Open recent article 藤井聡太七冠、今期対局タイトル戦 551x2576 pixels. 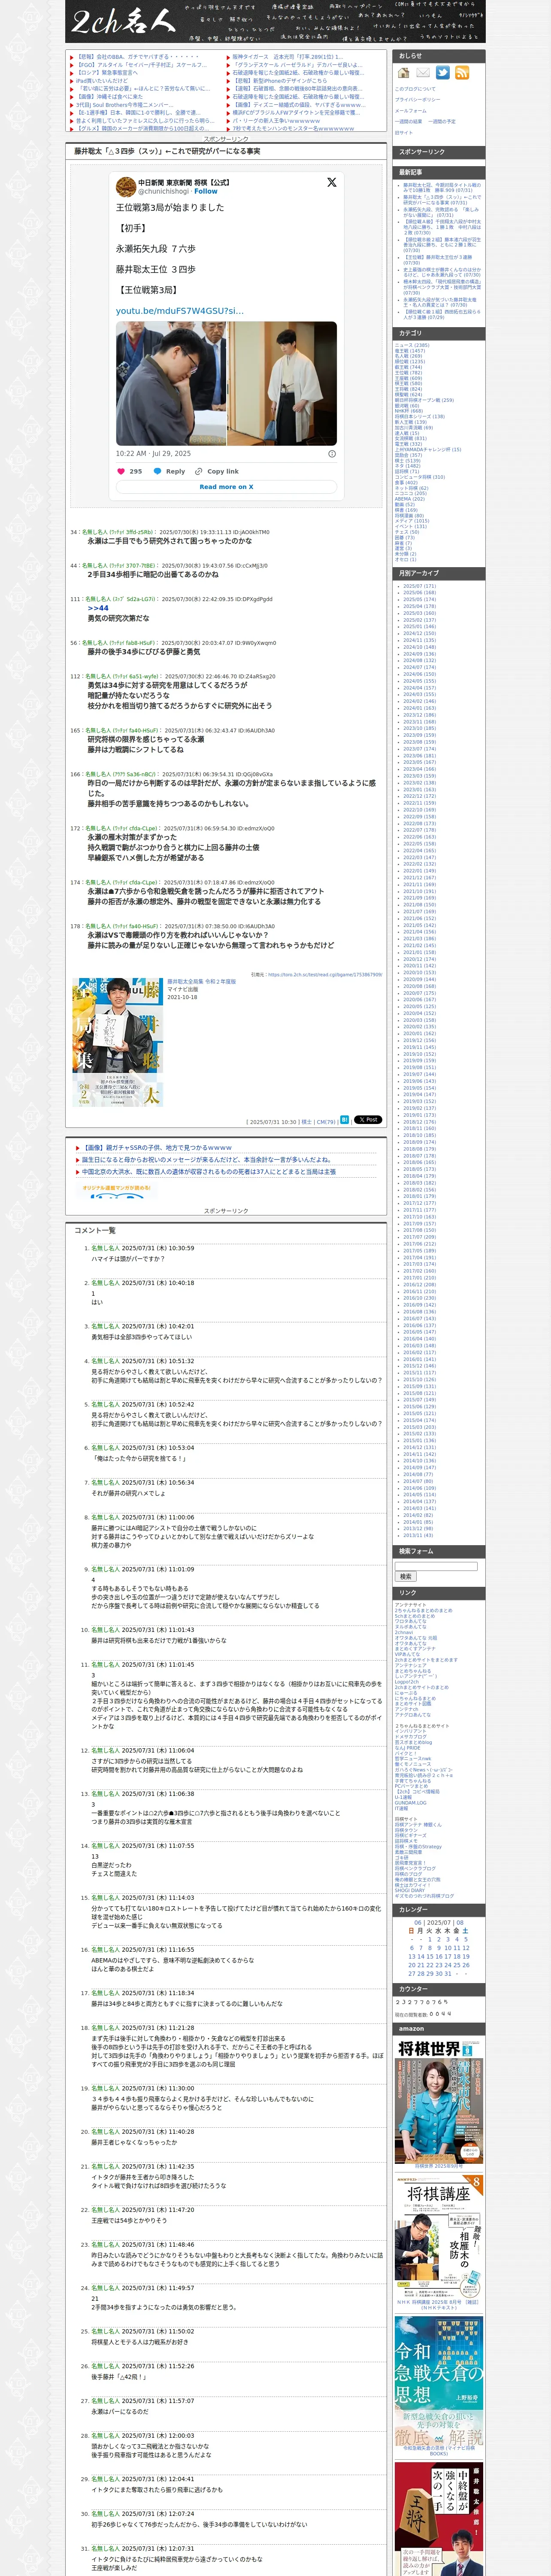tap(441, 188)
